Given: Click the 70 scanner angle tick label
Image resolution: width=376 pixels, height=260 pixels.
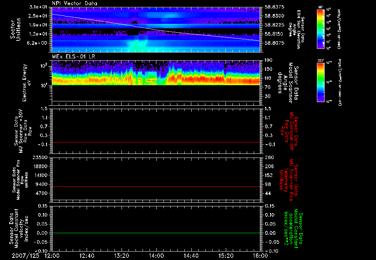Looking at the screenshot, I should [x=267, y=87].
